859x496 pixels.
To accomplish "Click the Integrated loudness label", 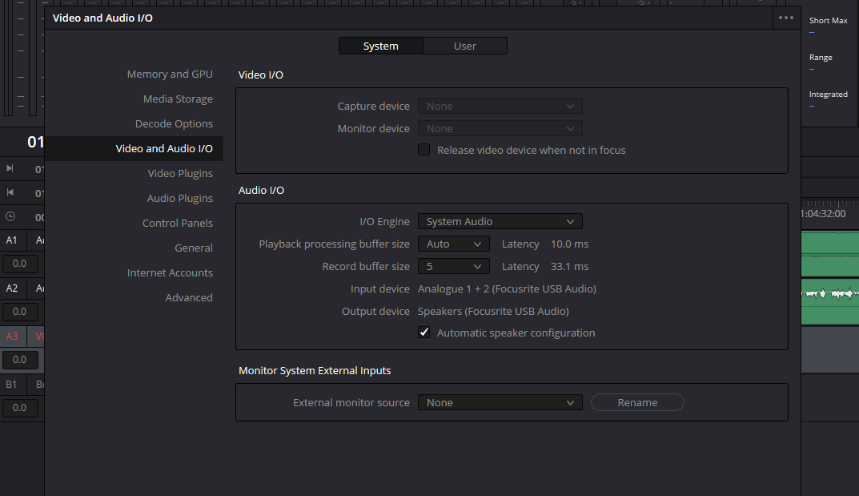I will [x=828, y=95].
